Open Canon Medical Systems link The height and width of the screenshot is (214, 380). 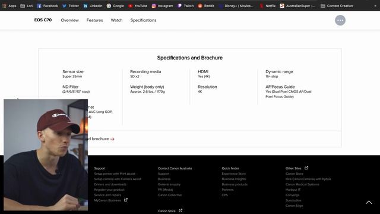302,184
